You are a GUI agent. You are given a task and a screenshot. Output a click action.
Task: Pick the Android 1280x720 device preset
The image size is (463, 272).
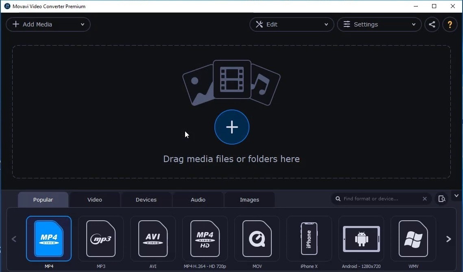click(361, 239)
